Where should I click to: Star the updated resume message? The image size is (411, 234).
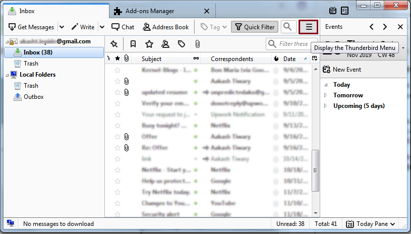[x=118, y=92]
